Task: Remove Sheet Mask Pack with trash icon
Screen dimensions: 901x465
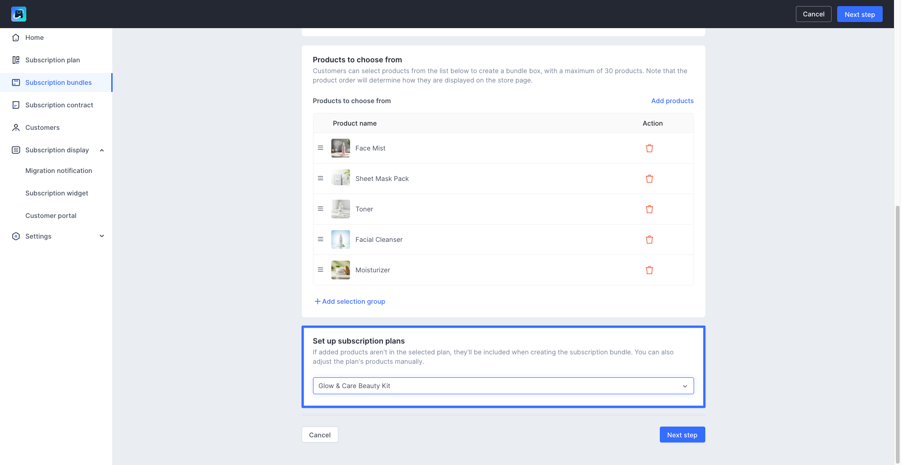Action: 649,179
